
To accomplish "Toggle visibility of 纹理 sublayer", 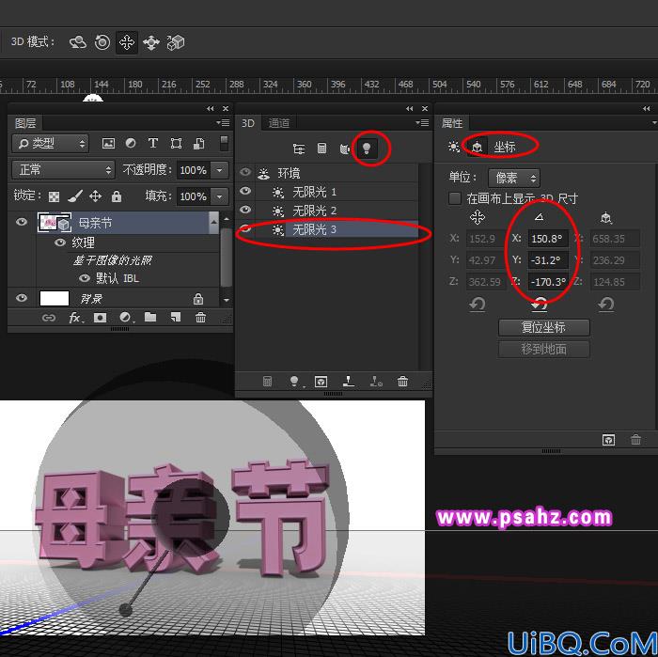I will [60, 242].
